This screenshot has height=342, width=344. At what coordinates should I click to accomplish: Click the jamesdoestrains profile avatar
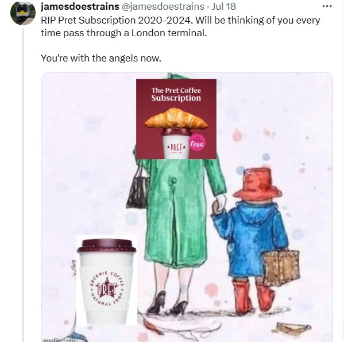[x=23, y=13]
